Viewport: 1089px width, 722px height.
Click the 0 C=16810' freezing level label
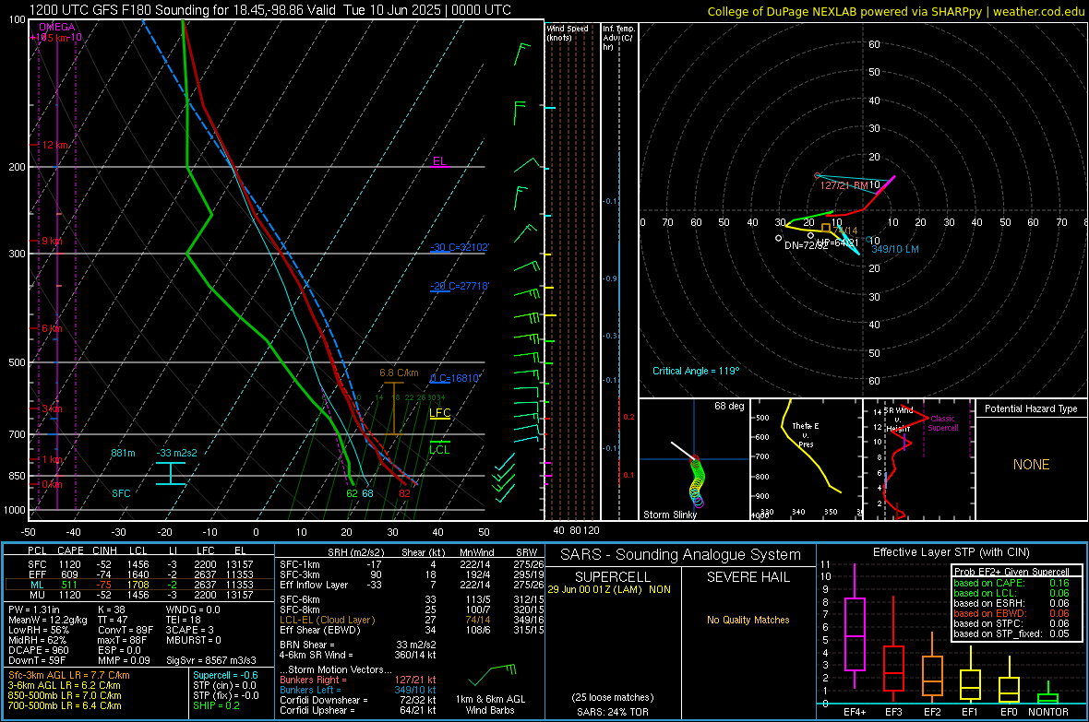pos(455,378)
